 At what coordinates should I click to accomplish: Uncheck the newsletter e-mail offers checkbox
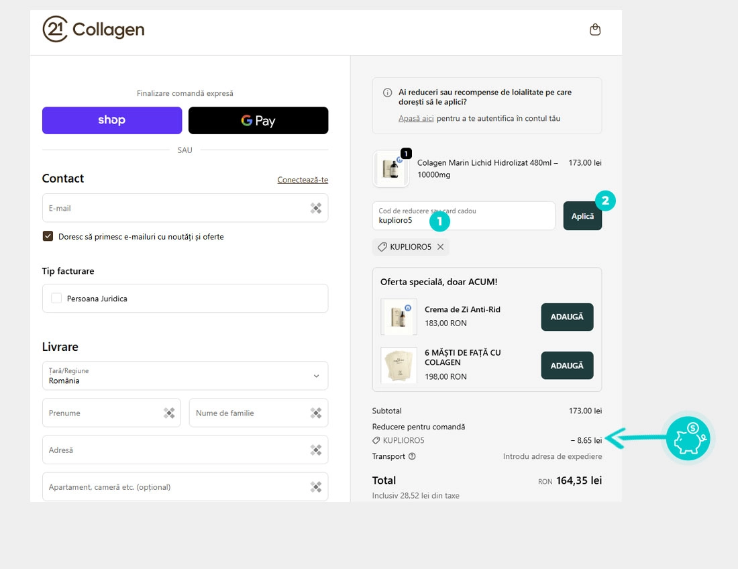pos(48,236)
